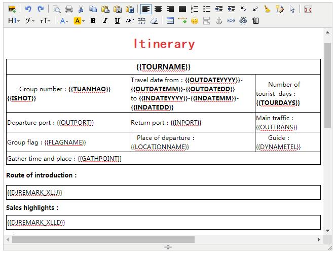This screenshot has width=335, height=253.
Task: Click the template clipboard icon
Action: tap(255, 21)
